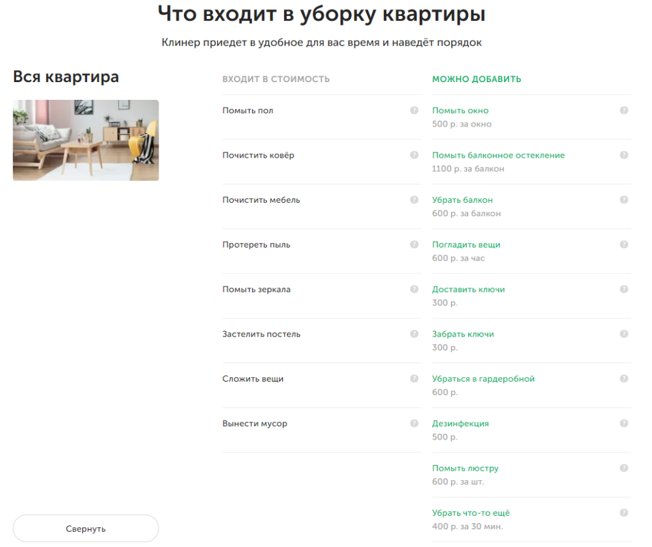Click the help icon next to Помыть пол
Viewport: 652px width, 547px height.
(x=414, y=111)
